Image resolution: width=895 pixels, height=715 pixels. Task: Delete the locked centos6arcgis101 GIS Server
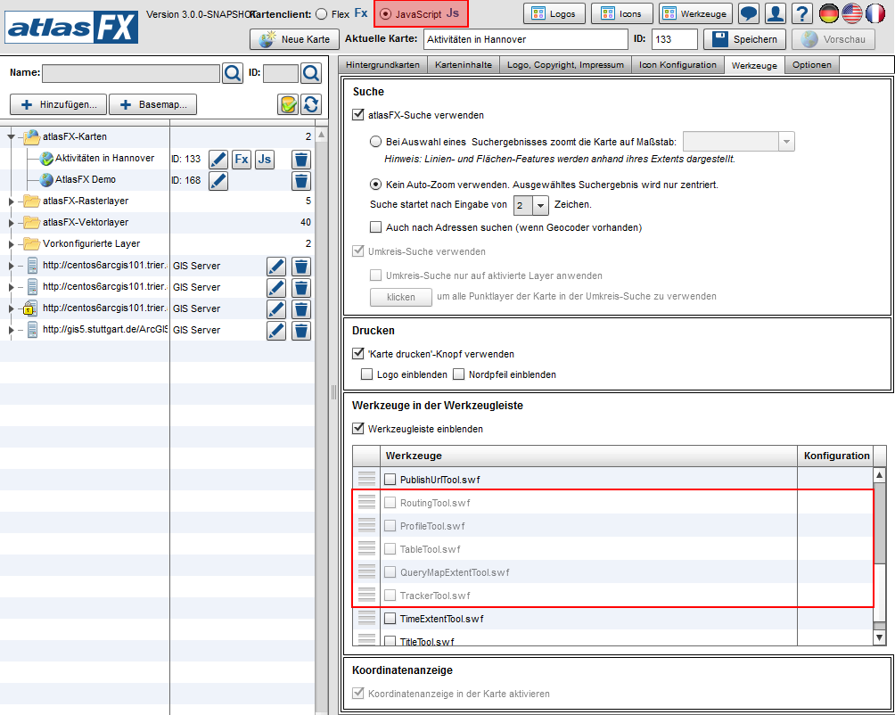[x=301, y=308]
